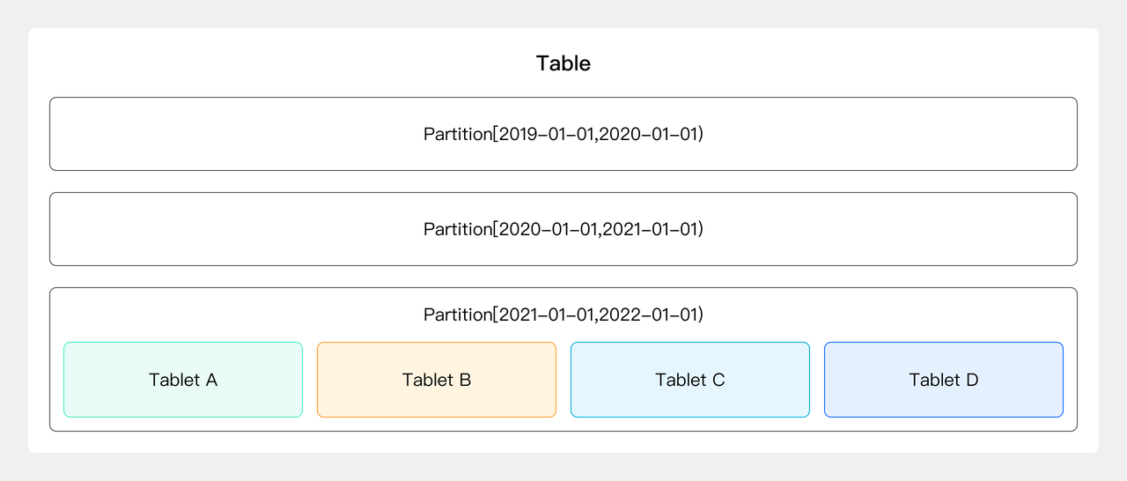
Task: Click the "Tablet A" text label
Action: click(183, 380)
